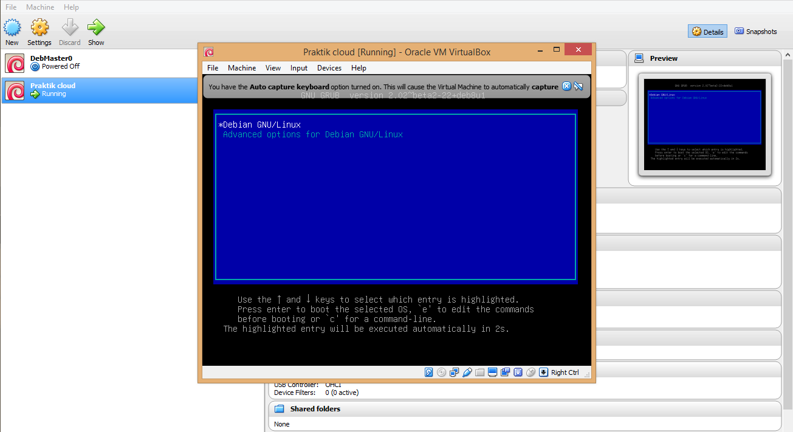The image size is (793, 432).
Task: Open the Input menu in VM window
Action: (x=299, y=68)
